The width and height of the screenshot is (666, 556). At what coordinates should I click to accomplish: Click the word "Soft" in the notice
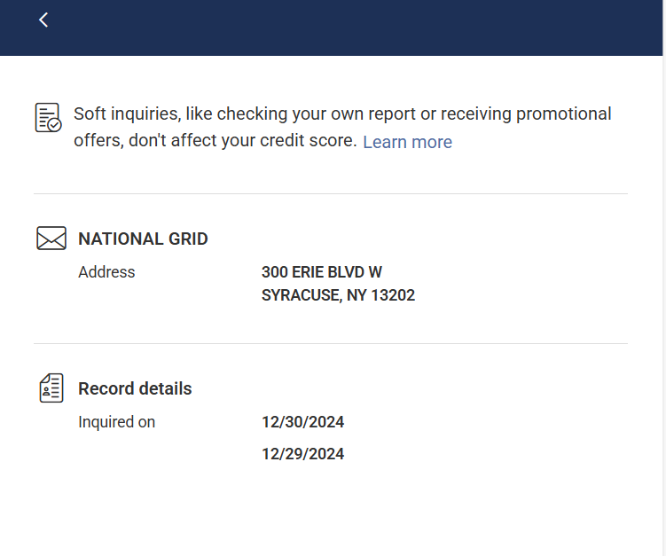90,114
